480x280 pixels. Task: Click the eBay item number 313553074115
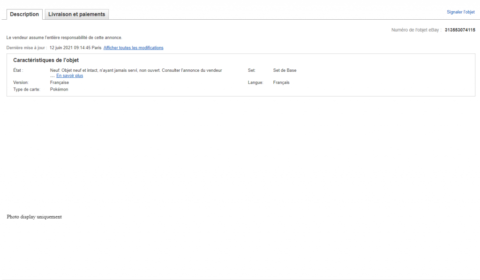(x=459, y=30)
